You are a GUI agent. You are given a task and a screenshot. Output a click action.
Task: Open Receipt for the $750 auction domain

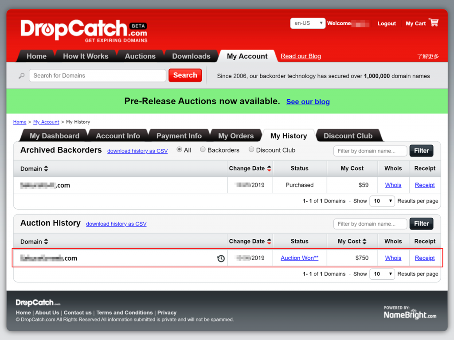(425, 258)
